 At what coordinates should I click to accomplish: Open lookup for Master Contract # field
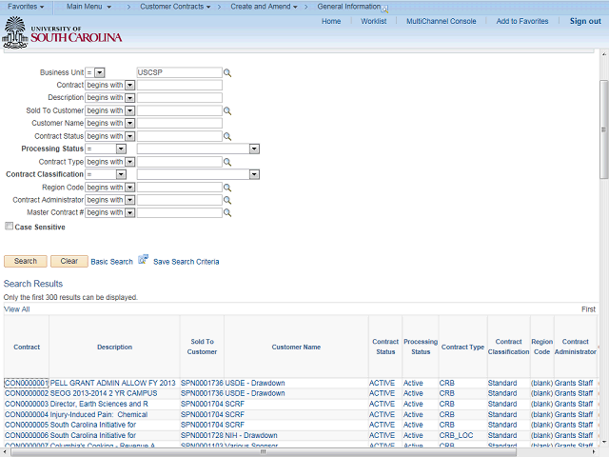227,213
